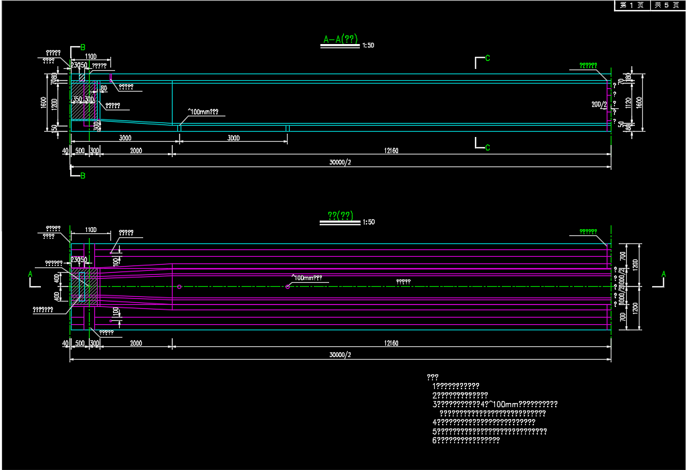The image size is (687, 470).
Task: Select the 'A-A' section view title
Action: coord(341,40)
